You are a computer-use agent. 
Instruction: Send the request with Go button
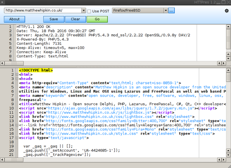click(97, 19)
